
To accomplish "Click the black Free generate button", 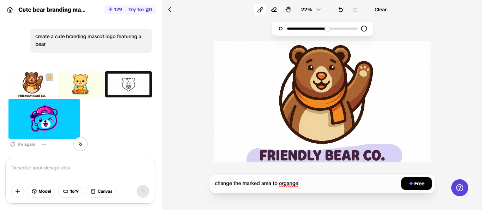I will tap(416, 184).
